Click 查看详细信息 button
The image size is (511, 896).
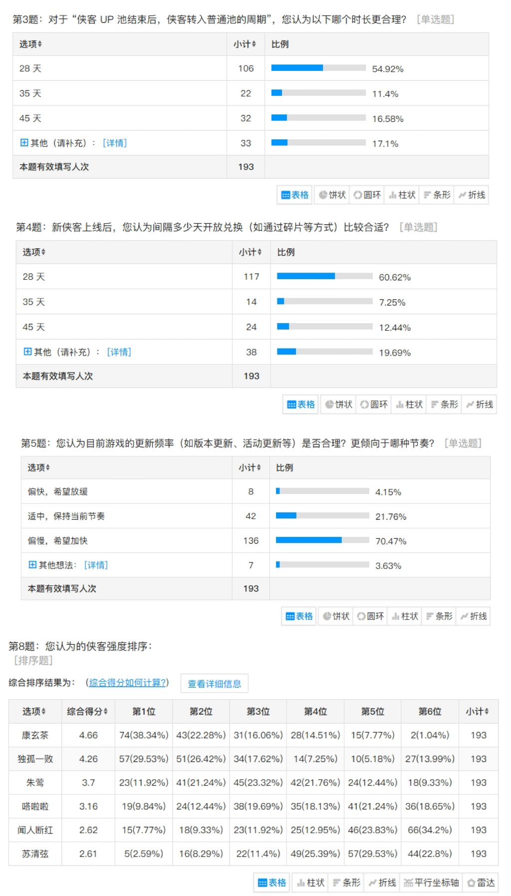pyautogui.click(x=214, y=684)
